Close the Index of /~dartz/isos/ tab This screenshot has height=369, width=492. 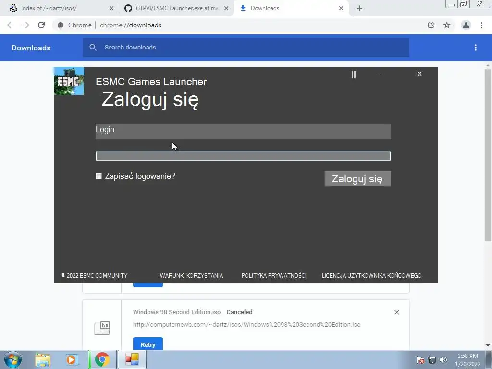(x=111, y=9)
